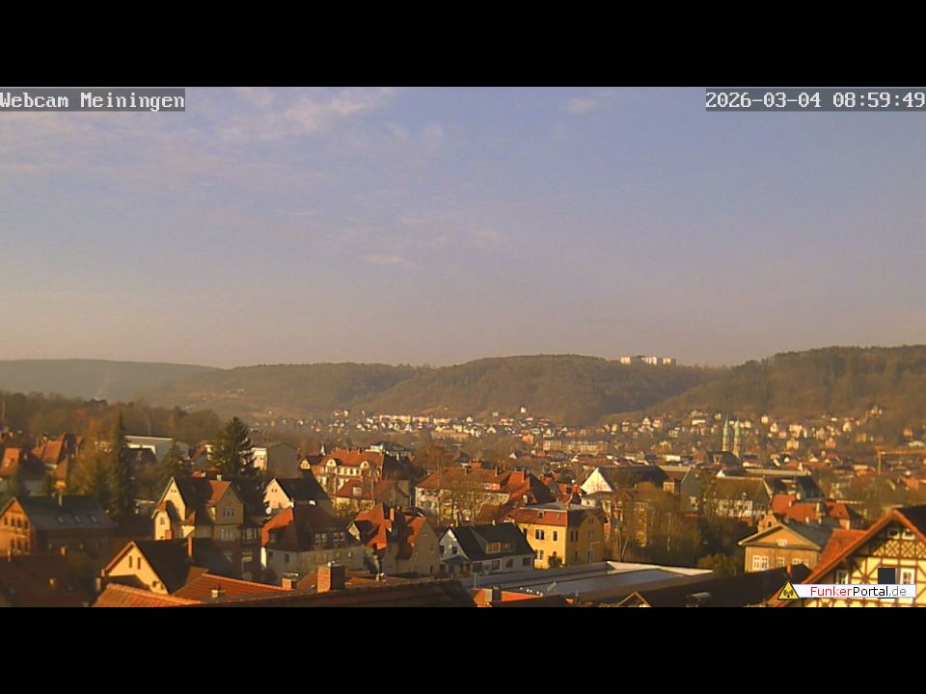Screen dimensions: 926x694
Task: Click the brick chimney in the foreground
Action: (331, 576)
